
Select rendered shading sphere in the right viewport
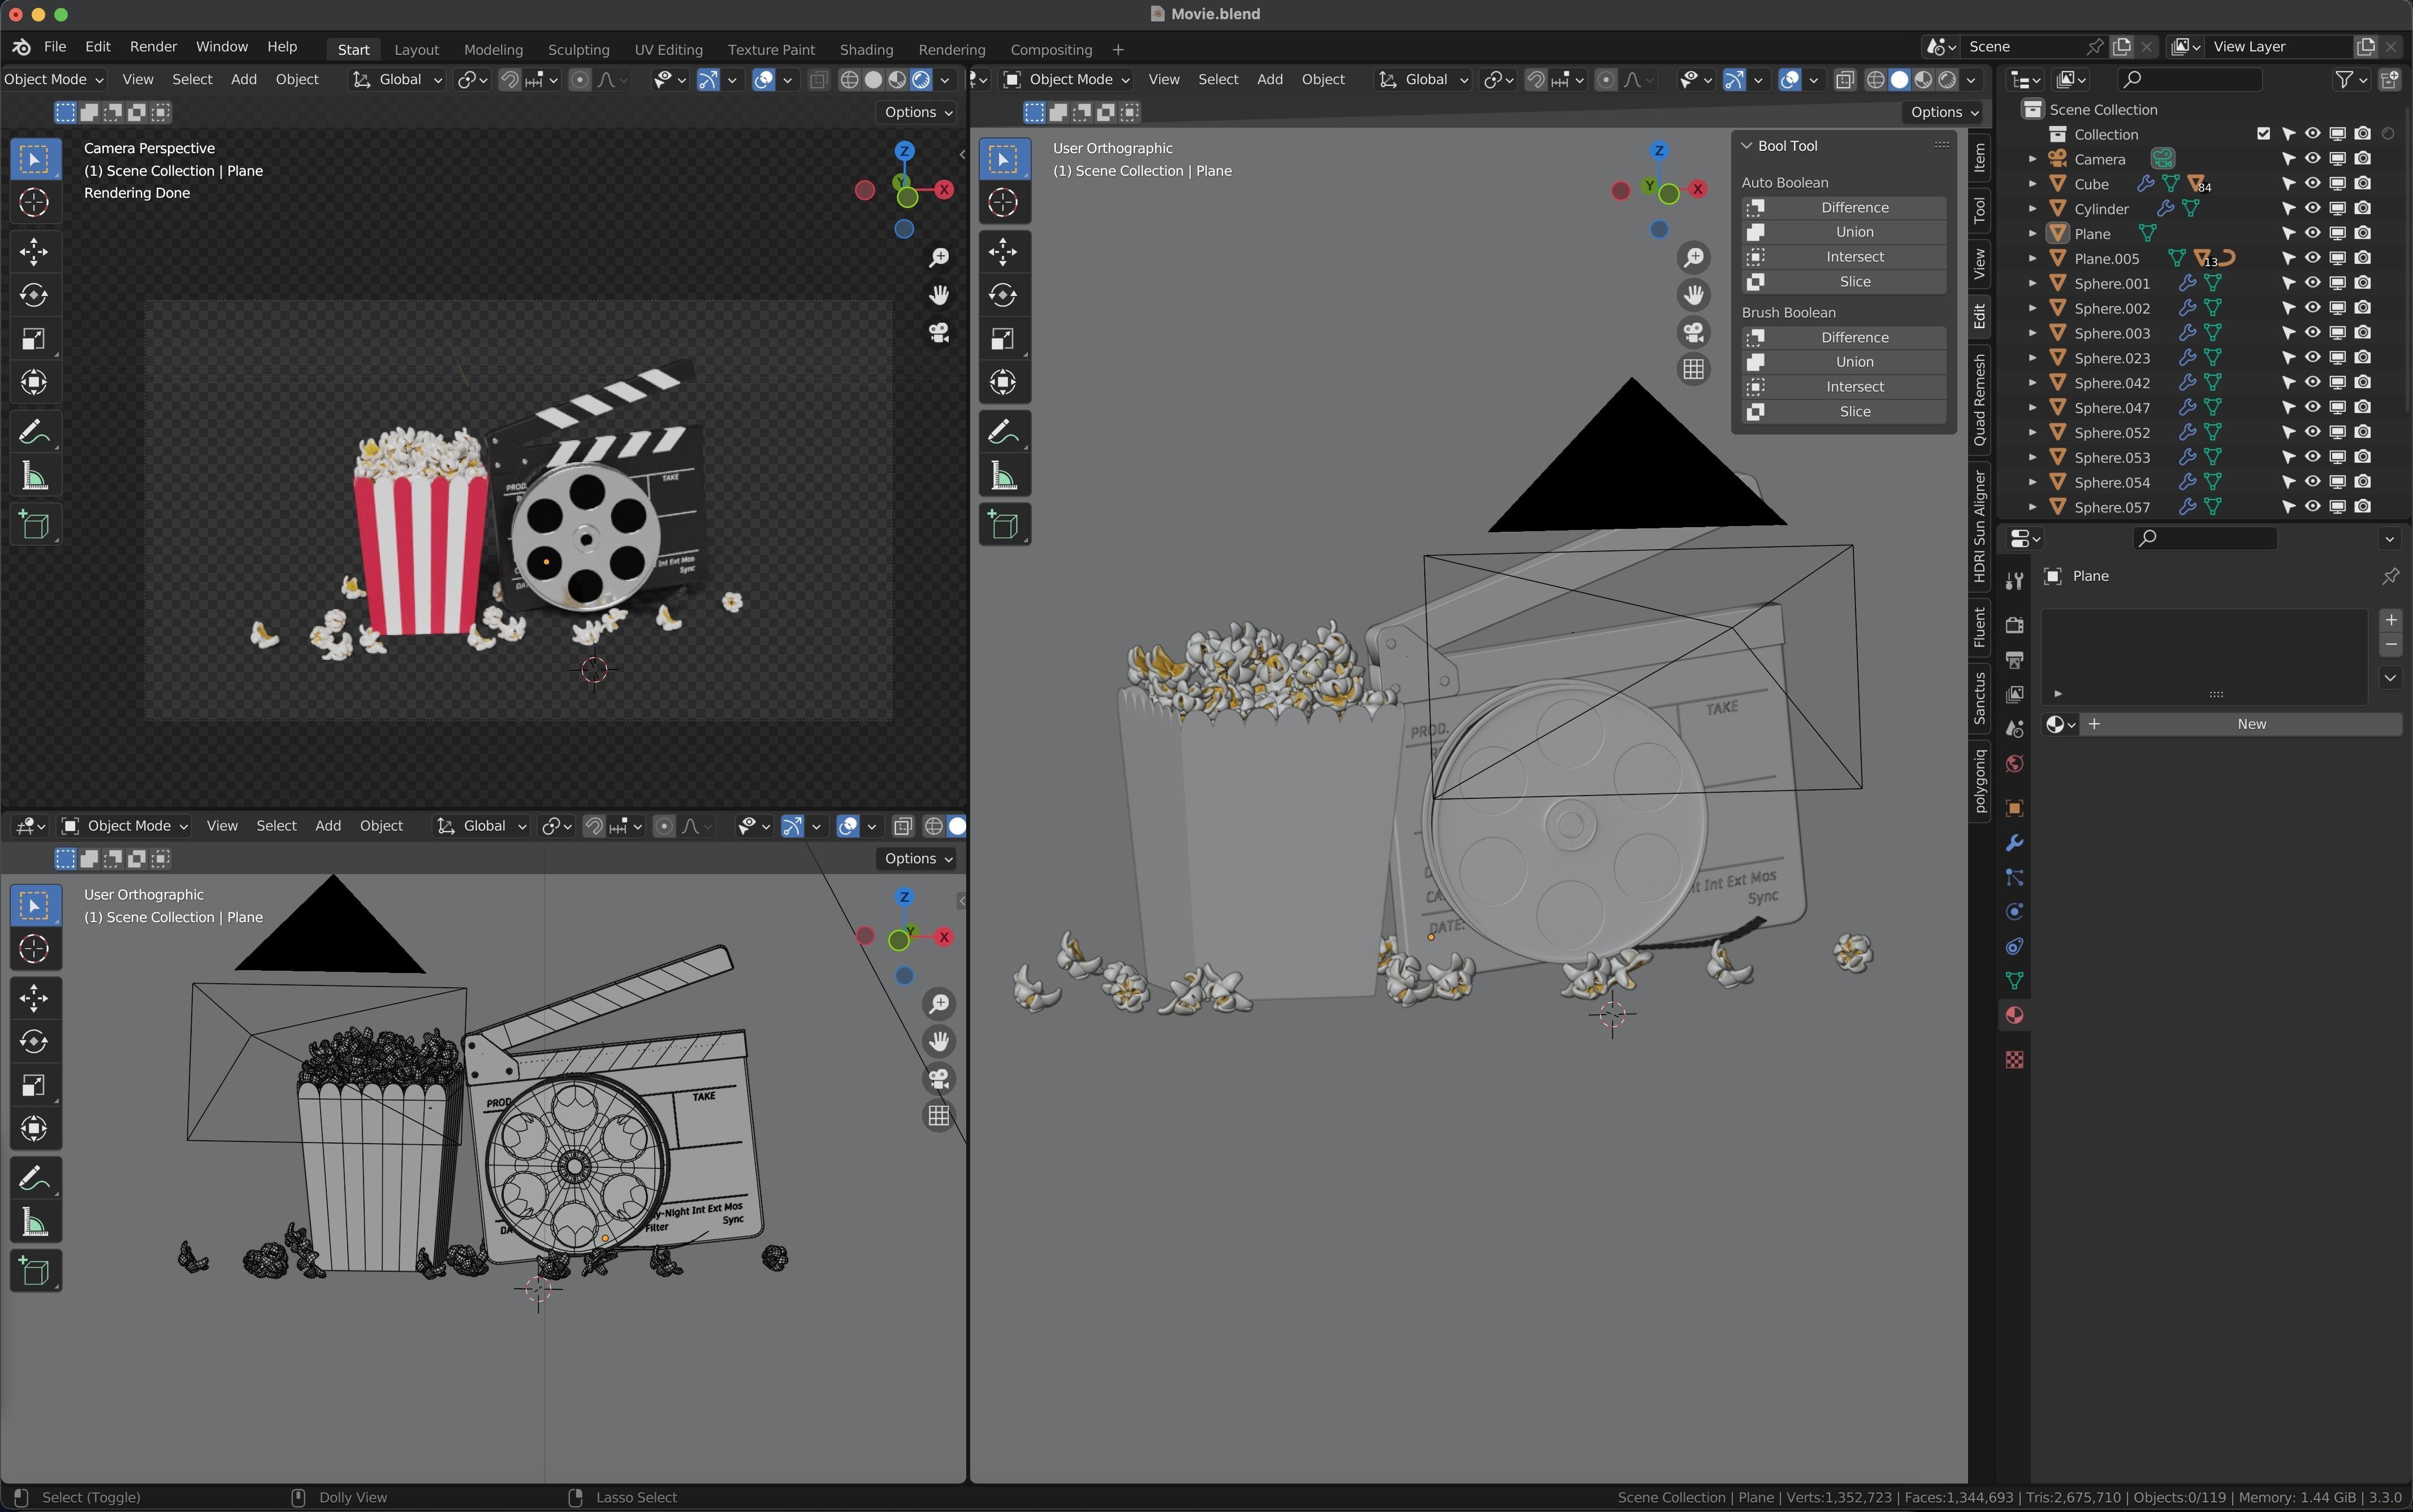1947,80
